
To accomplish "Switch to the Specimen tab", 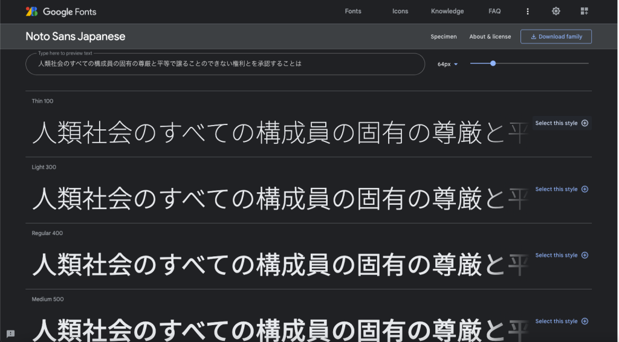I will click(x=443, y=37).
